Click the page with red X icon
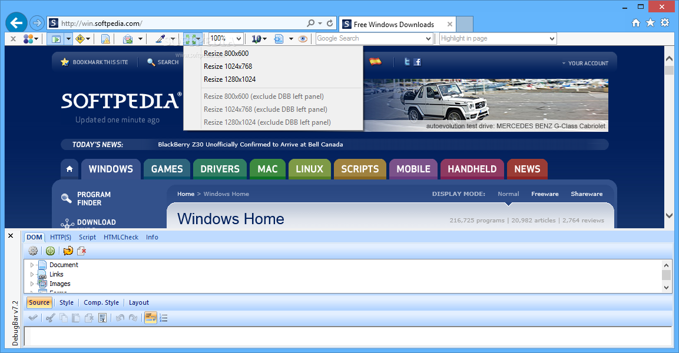Screen dimensions: 679x353 pos(81,251)
